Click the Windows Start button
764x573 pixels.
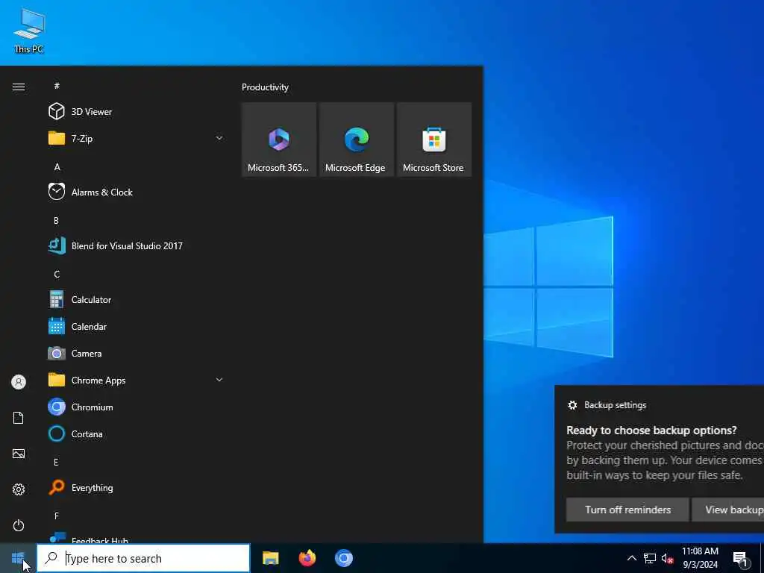18,558
